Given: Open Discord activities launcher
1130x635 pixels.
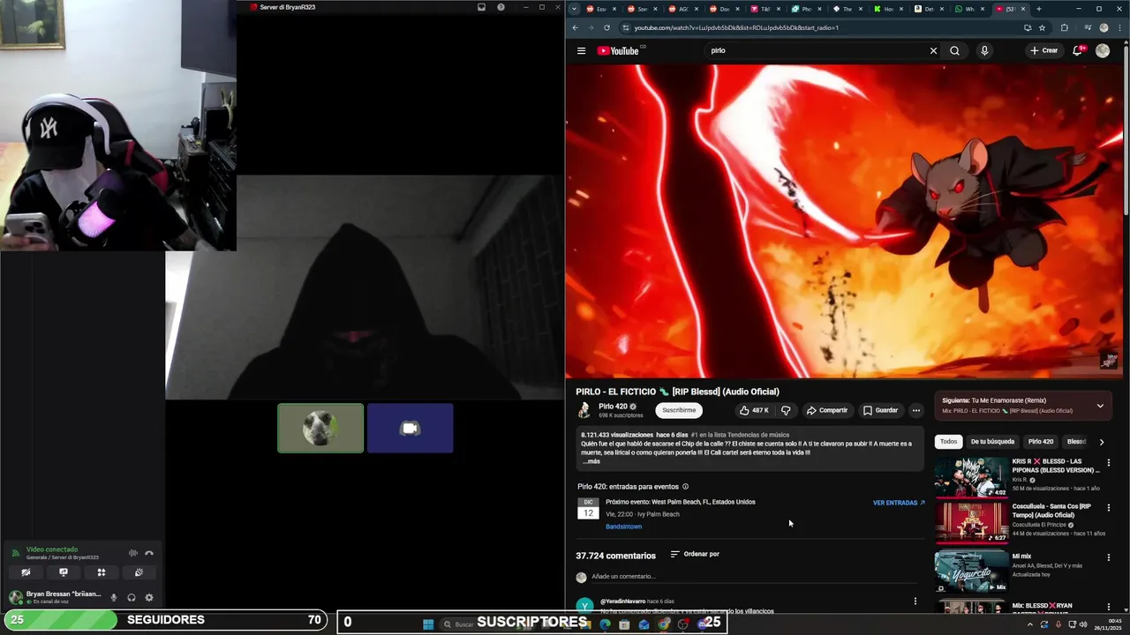Looking at the screenshot, I should (102, 572).
